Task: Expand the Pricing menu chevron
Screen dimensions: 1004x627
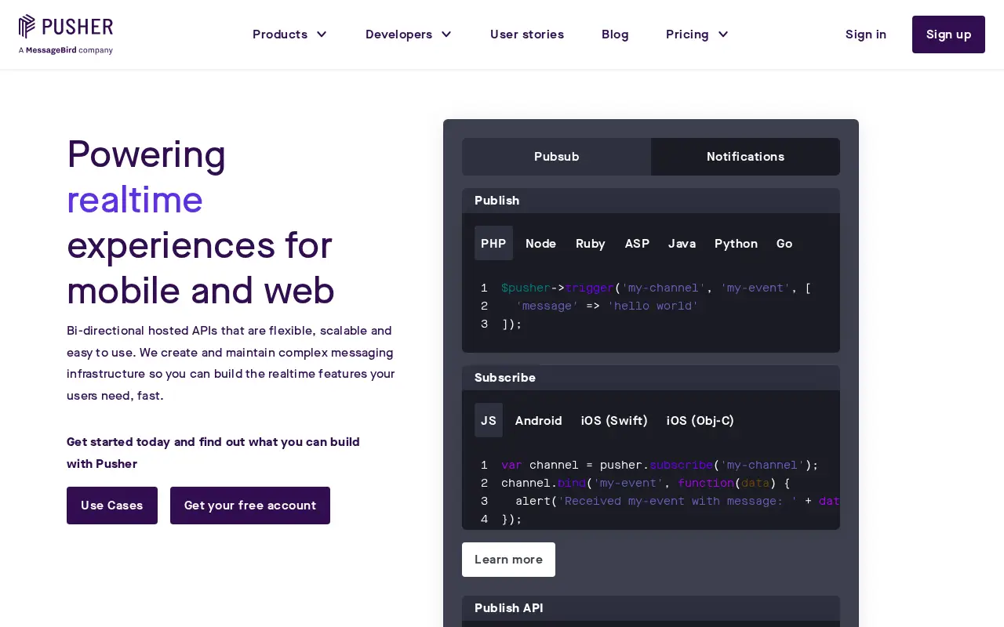Action: [x=723, y=34]
